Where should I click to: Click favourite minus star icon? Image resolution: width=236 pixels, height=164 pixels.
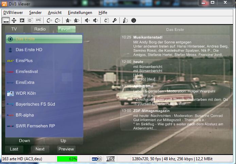pyautogui.click(x=68, y=20)
